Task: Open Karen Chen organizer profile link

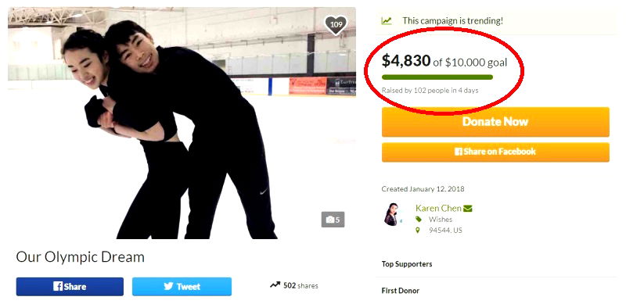Action: coord(438,208)
